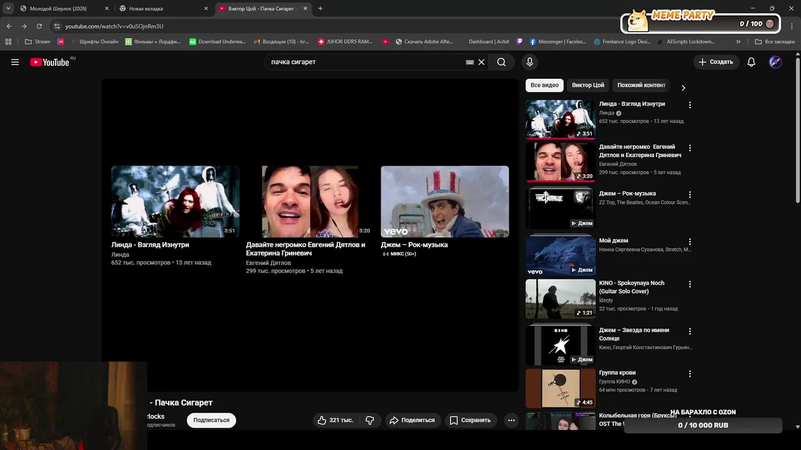Click the Сохранить save button
This screenshot has width=801, height=450.
click(471, 420)
